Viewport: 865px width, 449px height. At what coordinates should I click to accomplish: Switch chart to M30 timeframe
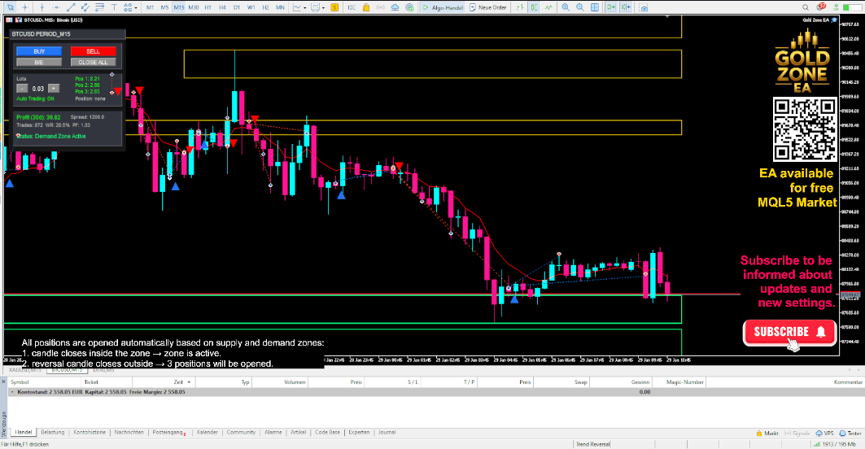[x=193, y=7]
